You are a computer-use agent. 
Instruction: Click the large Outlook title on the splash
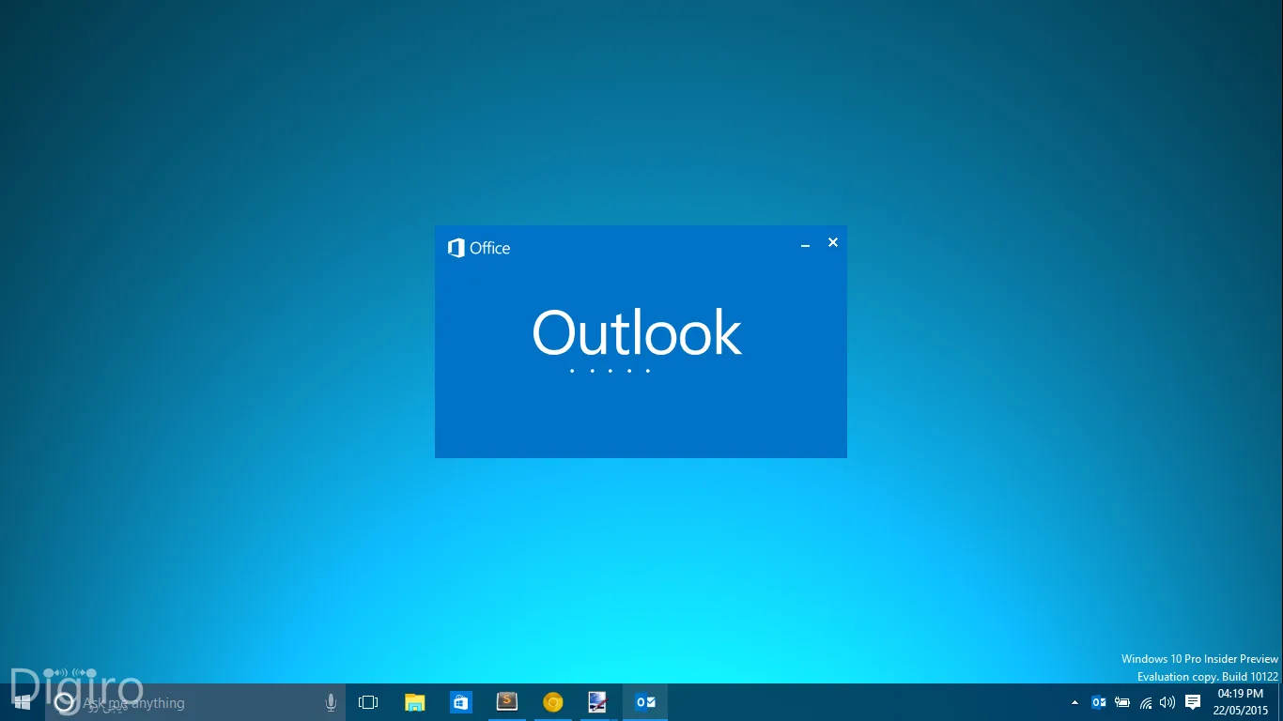click(637, 333)
